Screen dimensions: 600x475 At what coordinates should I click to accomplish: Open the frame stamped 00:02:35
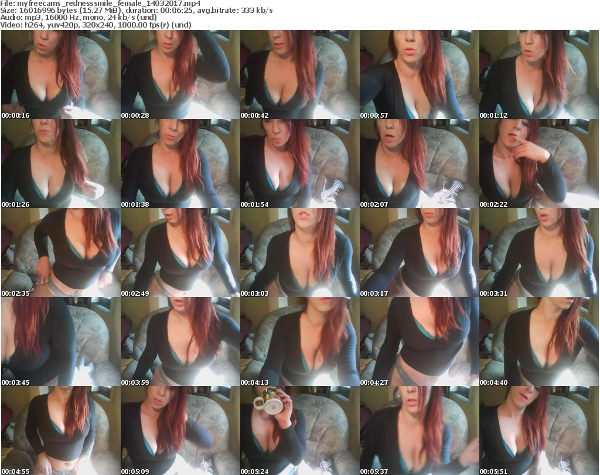click(x=61, y=253)
